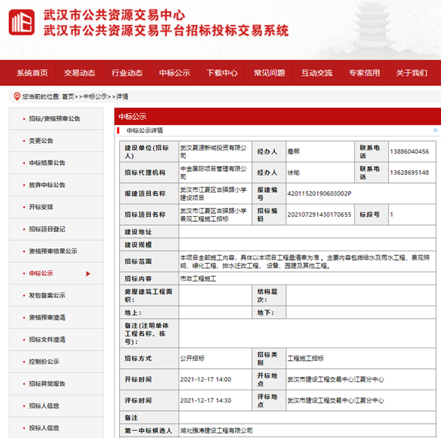Click the phone number 13628695148
The image size is (441, 438).
pos(409,173)
